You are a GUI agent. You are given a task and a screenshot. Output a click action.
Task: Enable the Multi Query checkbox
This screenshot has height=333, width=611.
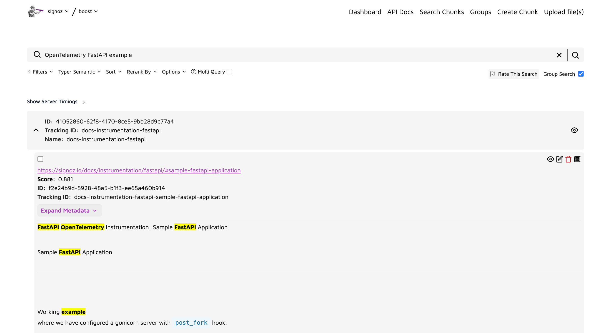pyautogui.click(x=229, y=72)
